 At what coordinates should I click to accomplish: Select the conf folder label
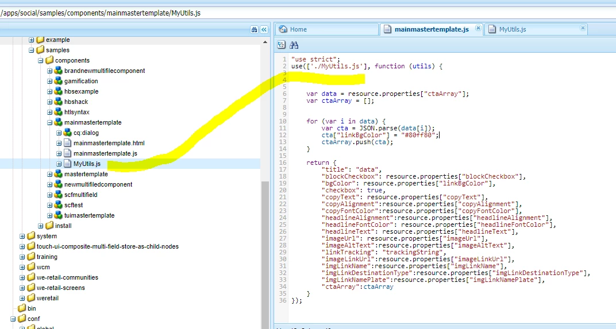point(33,319)
